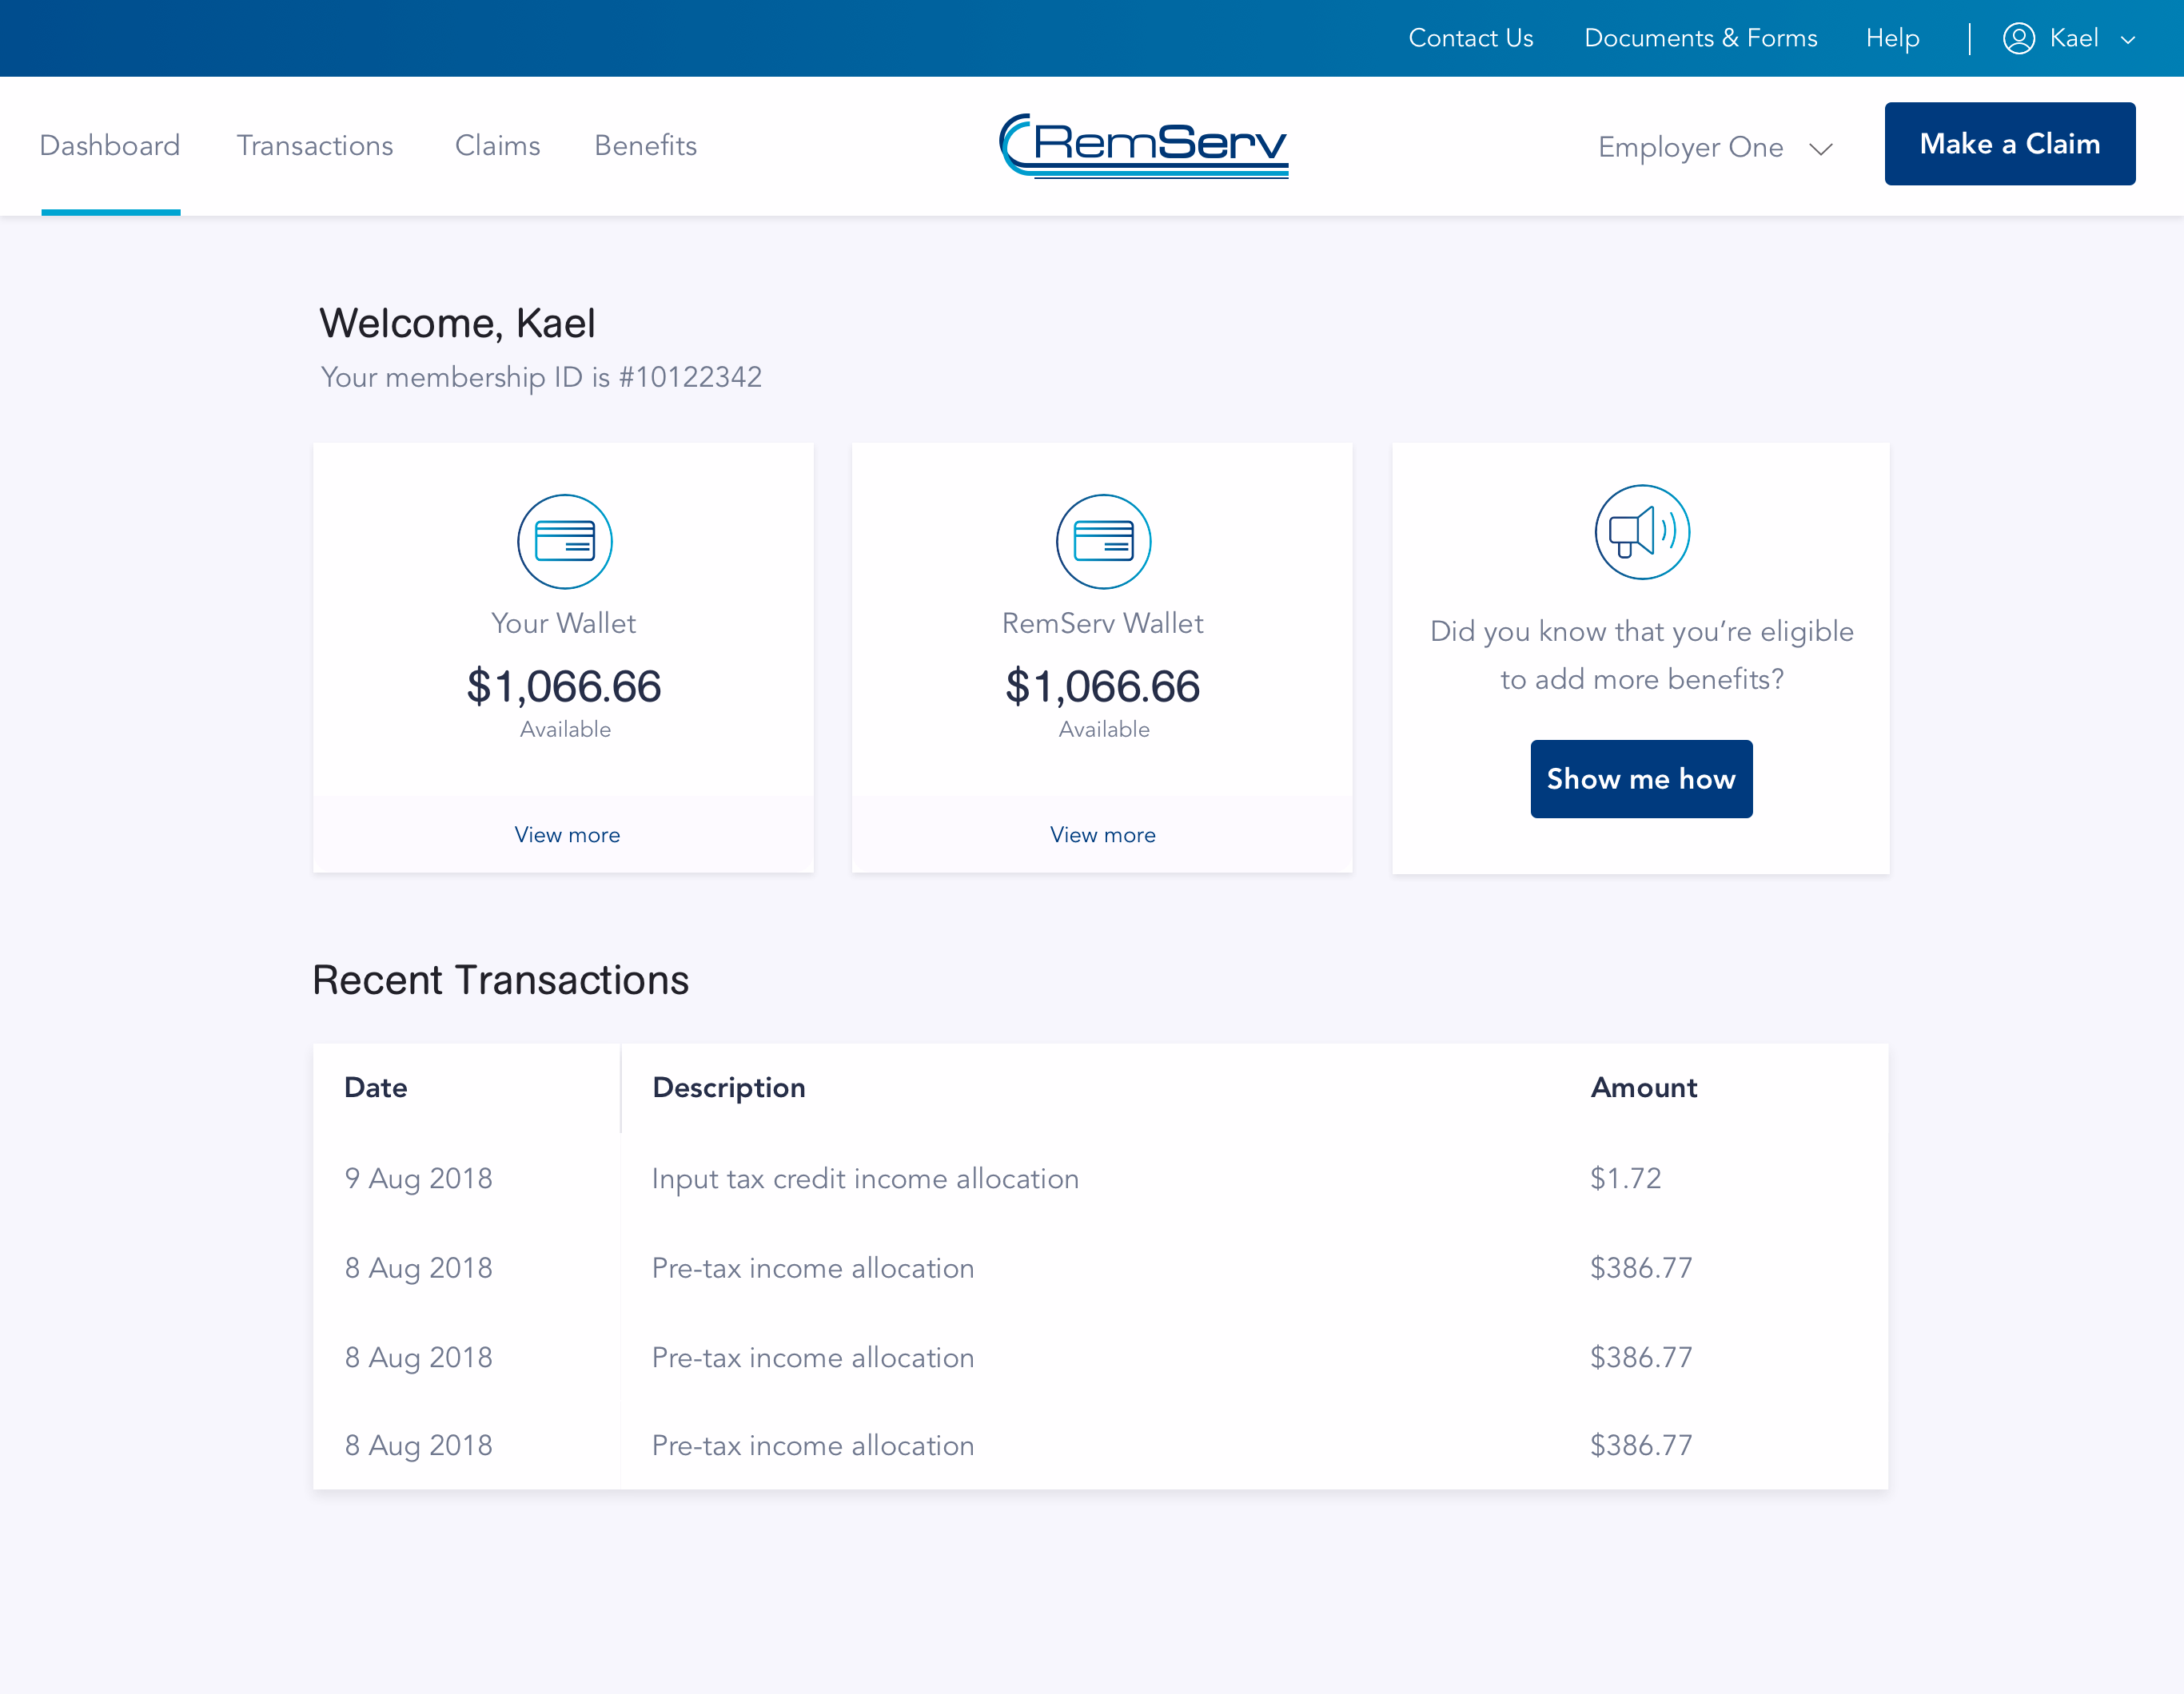Open the Contact Us link
The height and width of the screenshot is (1694, 2184).
point(1470,38)
